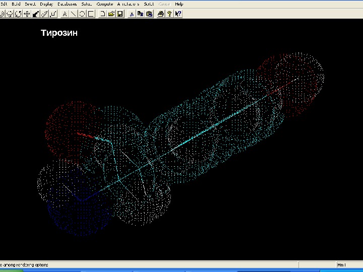
Task: Create a new file with New icon
Action: pyautogui.click(x=102, y=14)
